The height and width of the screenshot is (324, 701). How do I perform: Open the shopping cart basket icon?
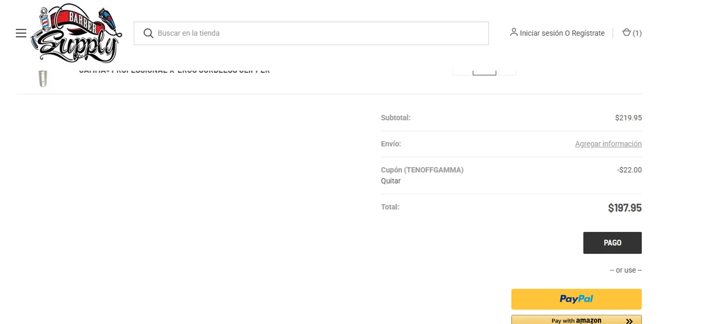click(627, 33)
